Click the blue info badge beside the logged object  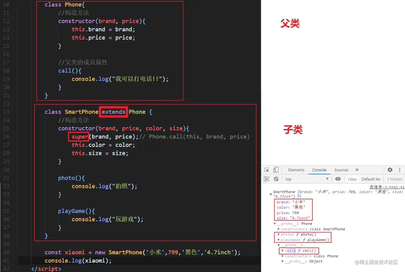(299, 196)
